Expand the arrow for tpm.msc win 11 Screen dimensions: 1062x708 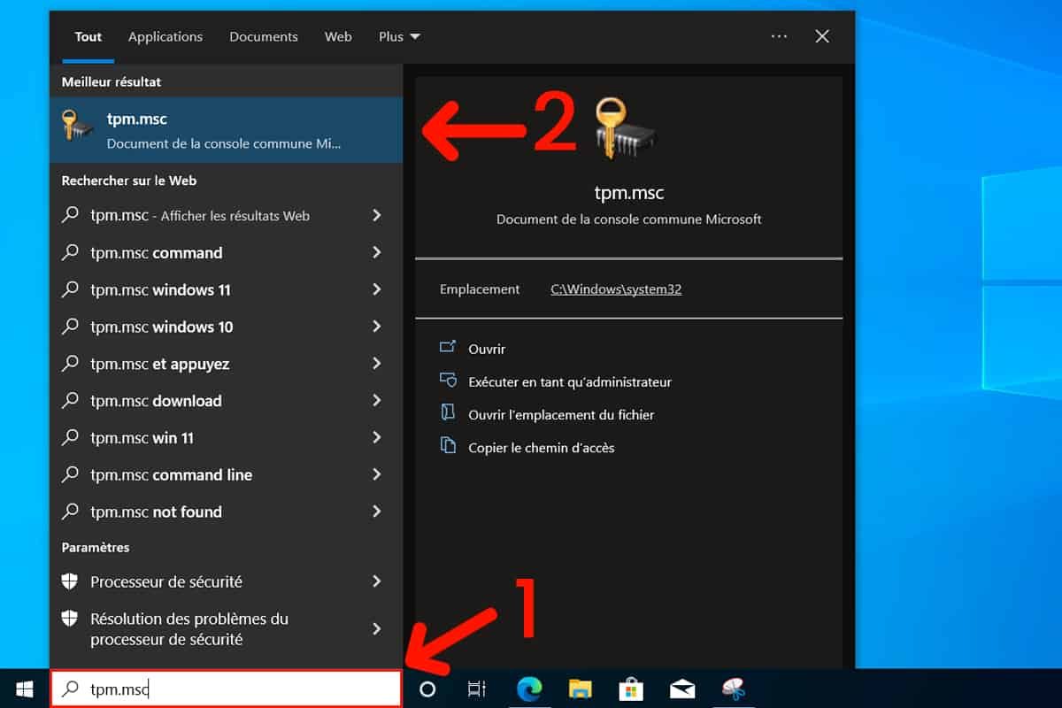(377, 437)
